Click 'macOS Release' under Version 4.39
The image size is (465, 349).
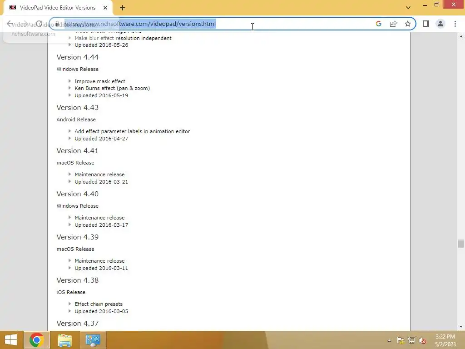(75, 249)
